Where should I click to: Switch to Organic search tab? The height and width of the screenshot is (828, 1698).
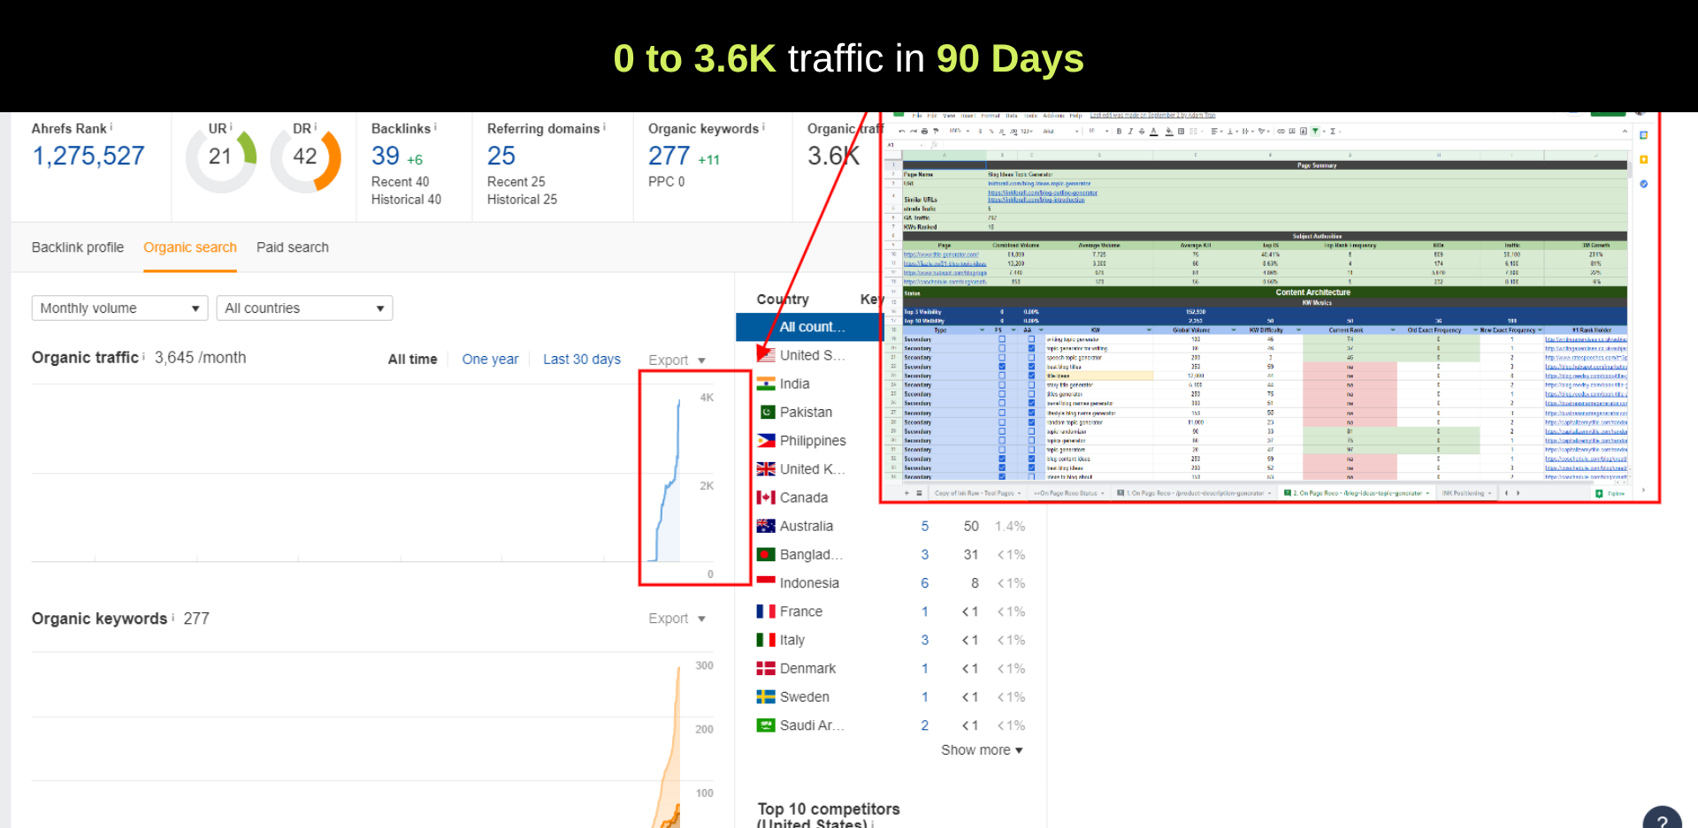pos(190,247)
